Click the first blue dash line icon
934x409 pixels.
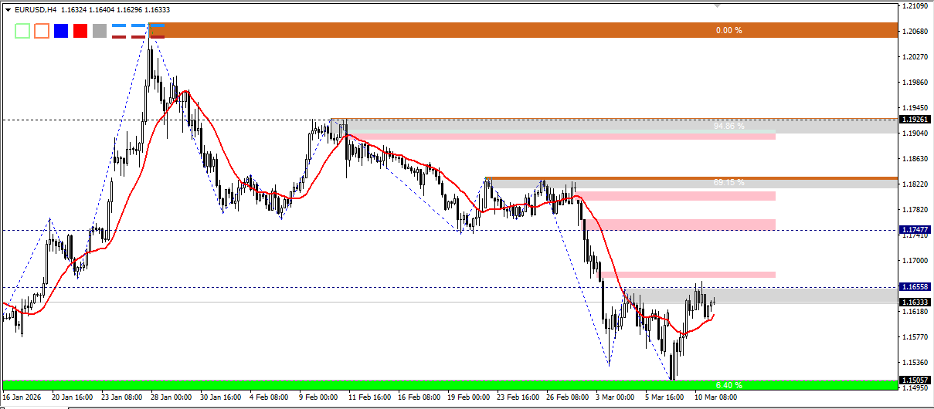tap(119, 26)
